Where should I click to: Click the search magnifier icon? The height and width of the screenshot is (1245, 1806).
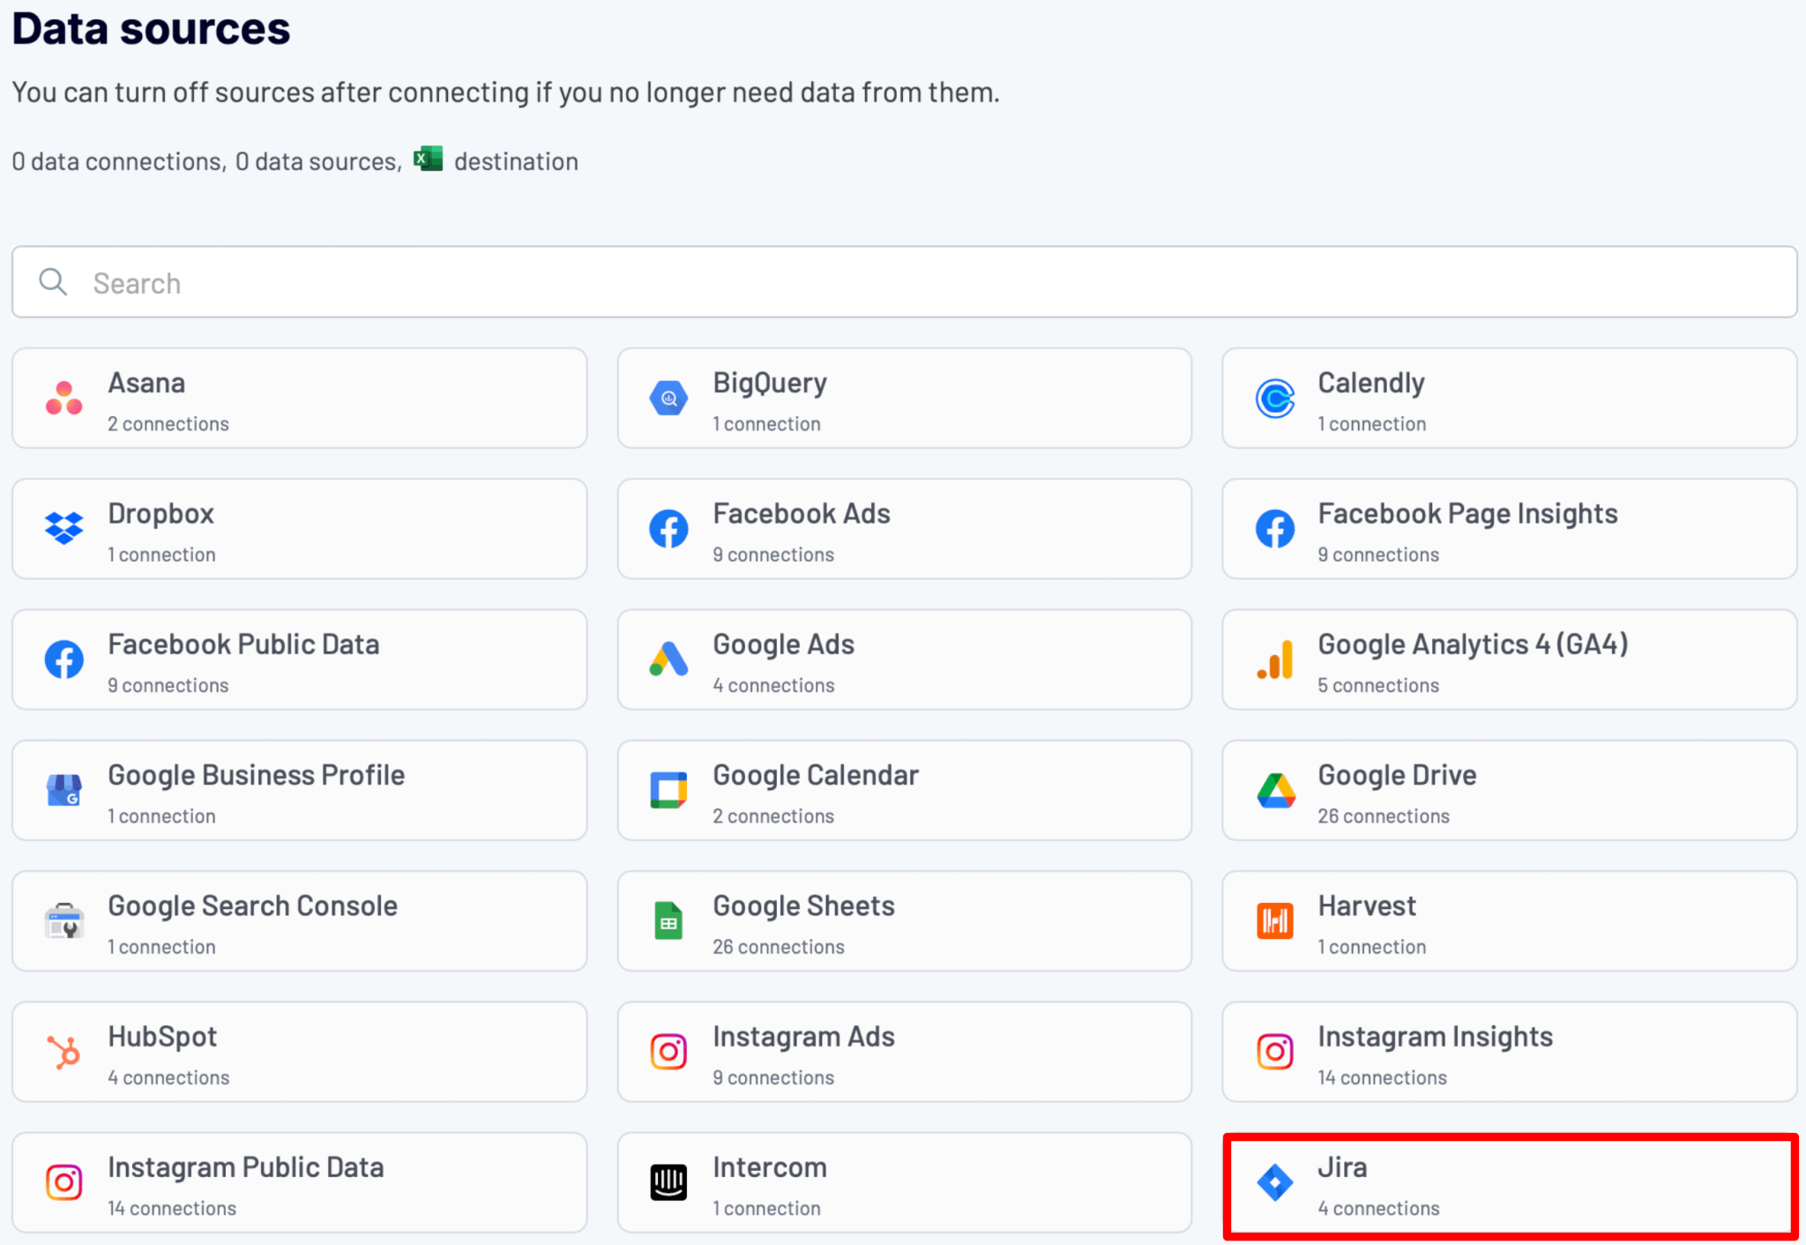pos(53,282)
